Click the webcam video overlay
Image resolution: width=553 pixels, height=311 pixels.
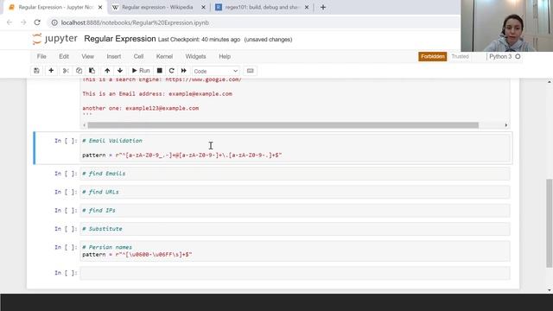pos(507,26)
